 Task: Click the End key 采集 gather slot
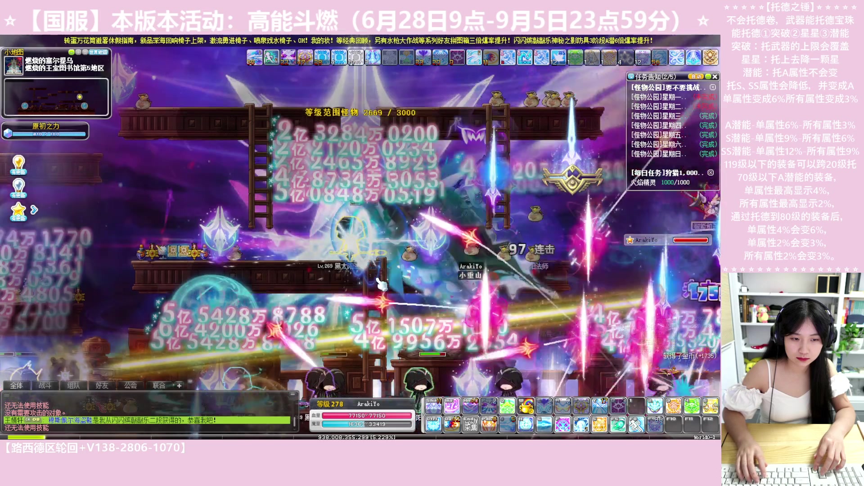(470, 424)
